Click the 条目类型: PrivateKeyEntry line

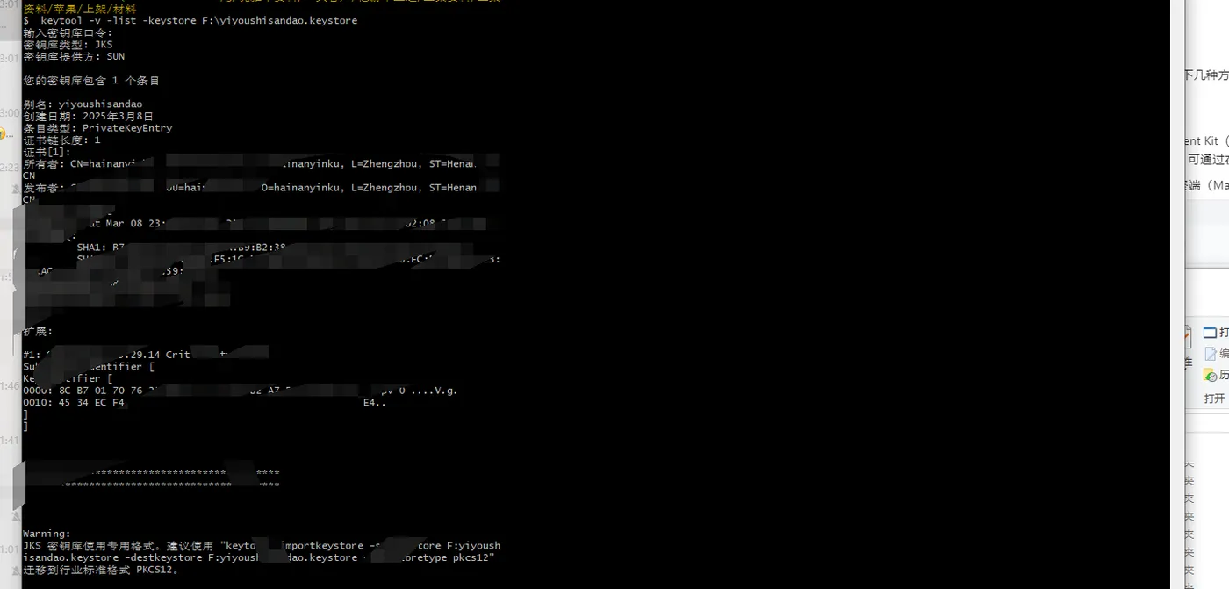click(98, 127)
